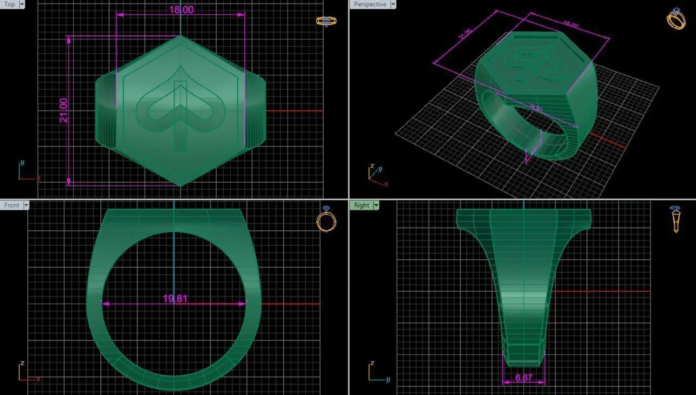Click the axis indicator in the Front viewport
The image size is (696, 395).
coord(28,372)
